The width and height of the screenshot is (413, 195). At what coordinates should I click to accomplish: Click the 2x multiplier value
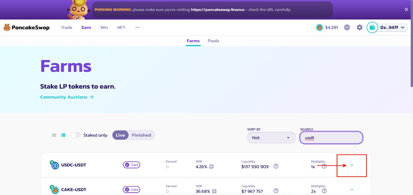tap(313, 191)
